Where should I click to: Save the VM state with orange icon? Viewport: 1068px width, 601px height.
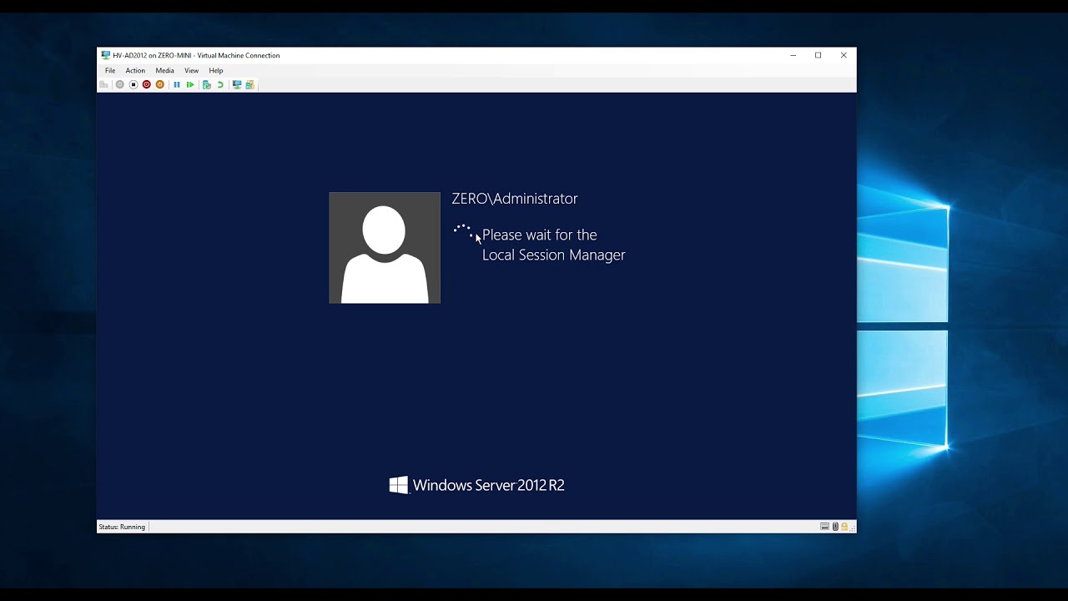pyautogui.click(x=160, y=84)
